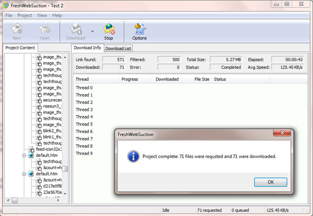Click the FreshWebSuction app icon in title bar
Image resolution: width=313 pixels, height=216 pixels.
[x=6, y=5]
